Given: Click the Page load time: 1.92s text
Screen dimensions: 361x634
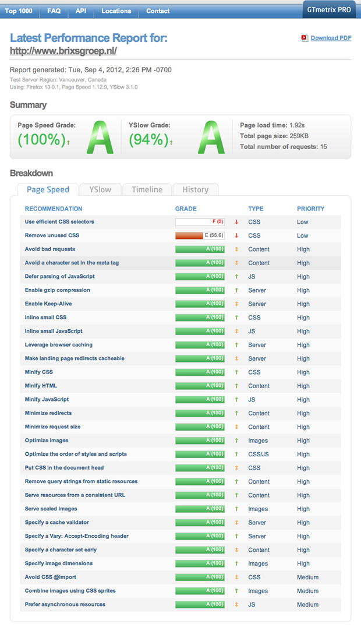Looking at the screenshot, I should [x=272, y=125].
